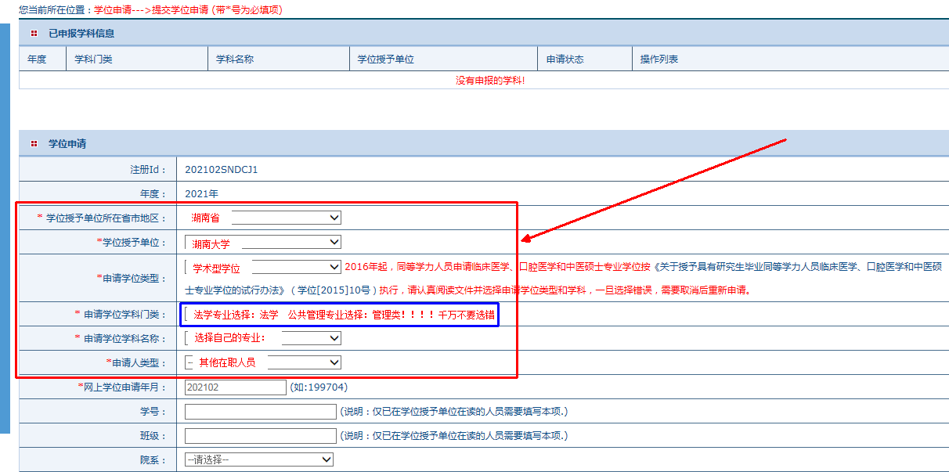
Task: Click the red icon beside 已申报学科信息
Action: 34,34
